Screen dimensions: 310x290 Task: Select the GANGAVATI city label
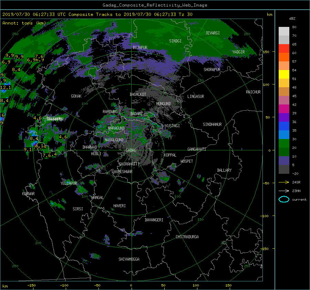tap(197, 149)
